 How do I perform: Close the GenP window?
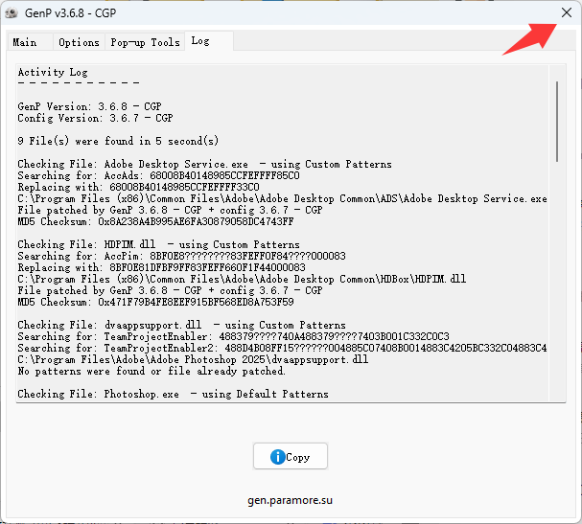pyautogui.click(x=567, y=12)
